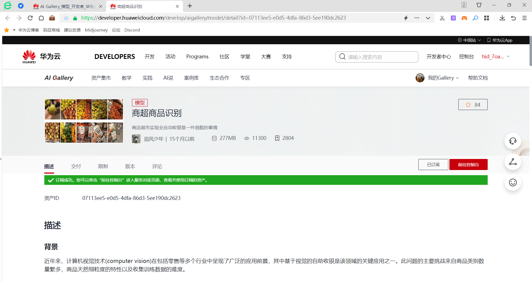Click the blue magnifier search extension
The height and width of the screenshot is (282, 532).
475,18
